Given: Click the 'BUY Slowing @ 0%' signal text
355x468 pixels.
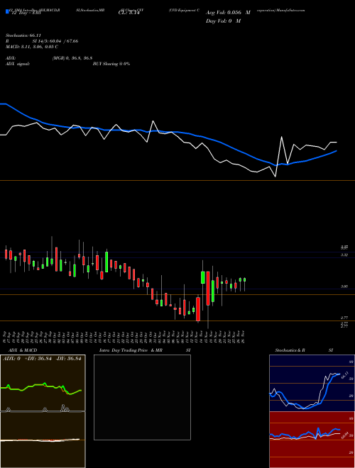Looking at the screenshot, I should [x=111, y=64].
